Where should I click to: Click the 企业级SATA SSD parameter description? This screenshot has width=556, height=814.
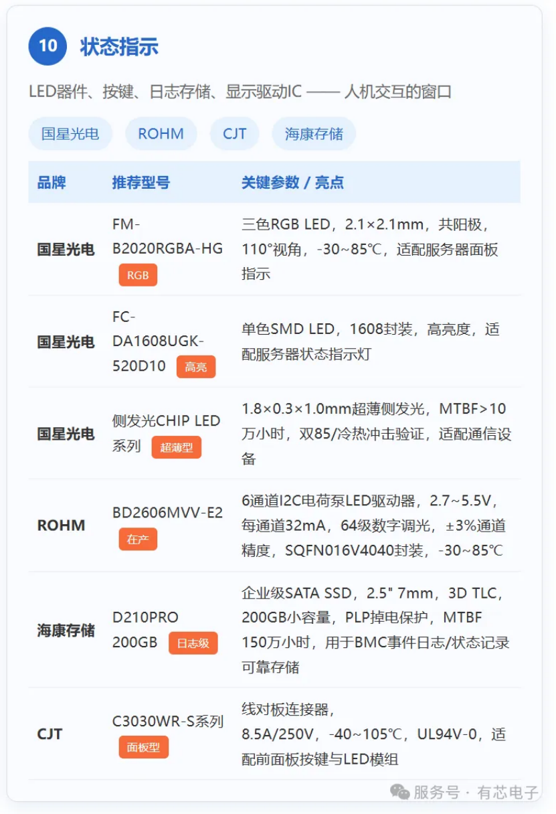pos(375,630)
